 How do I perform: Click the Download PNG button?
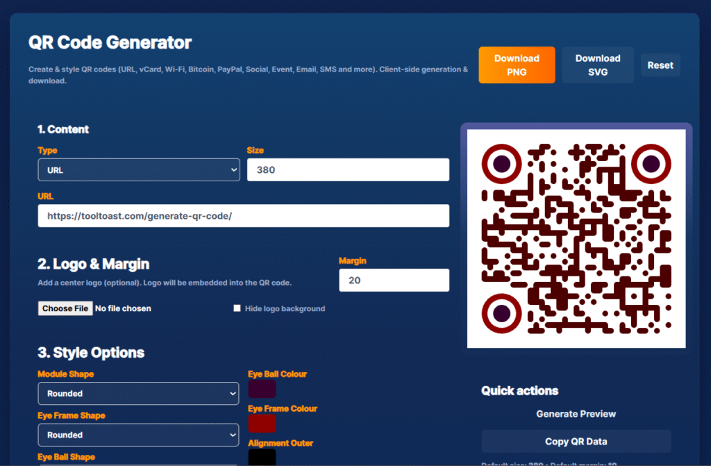tap(517, 64)
